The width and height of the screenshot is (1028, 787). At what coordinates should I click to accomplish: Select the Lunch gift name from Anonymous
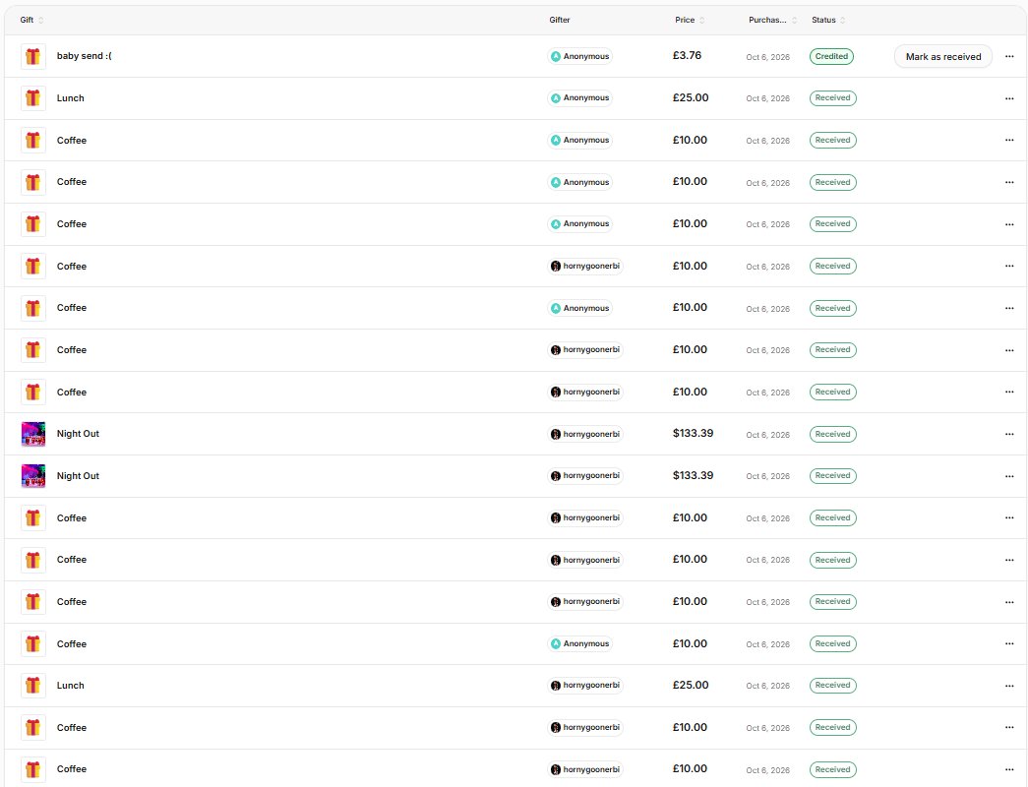[x=70, y=98]
